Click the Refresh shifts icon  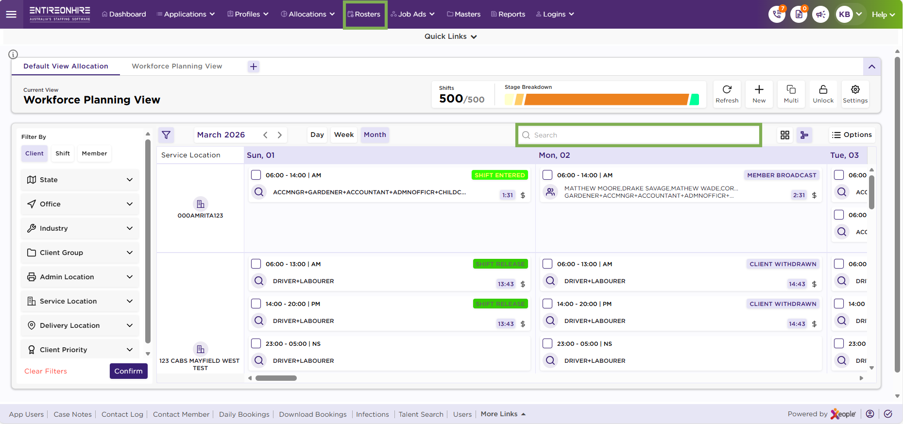point(727,90)
